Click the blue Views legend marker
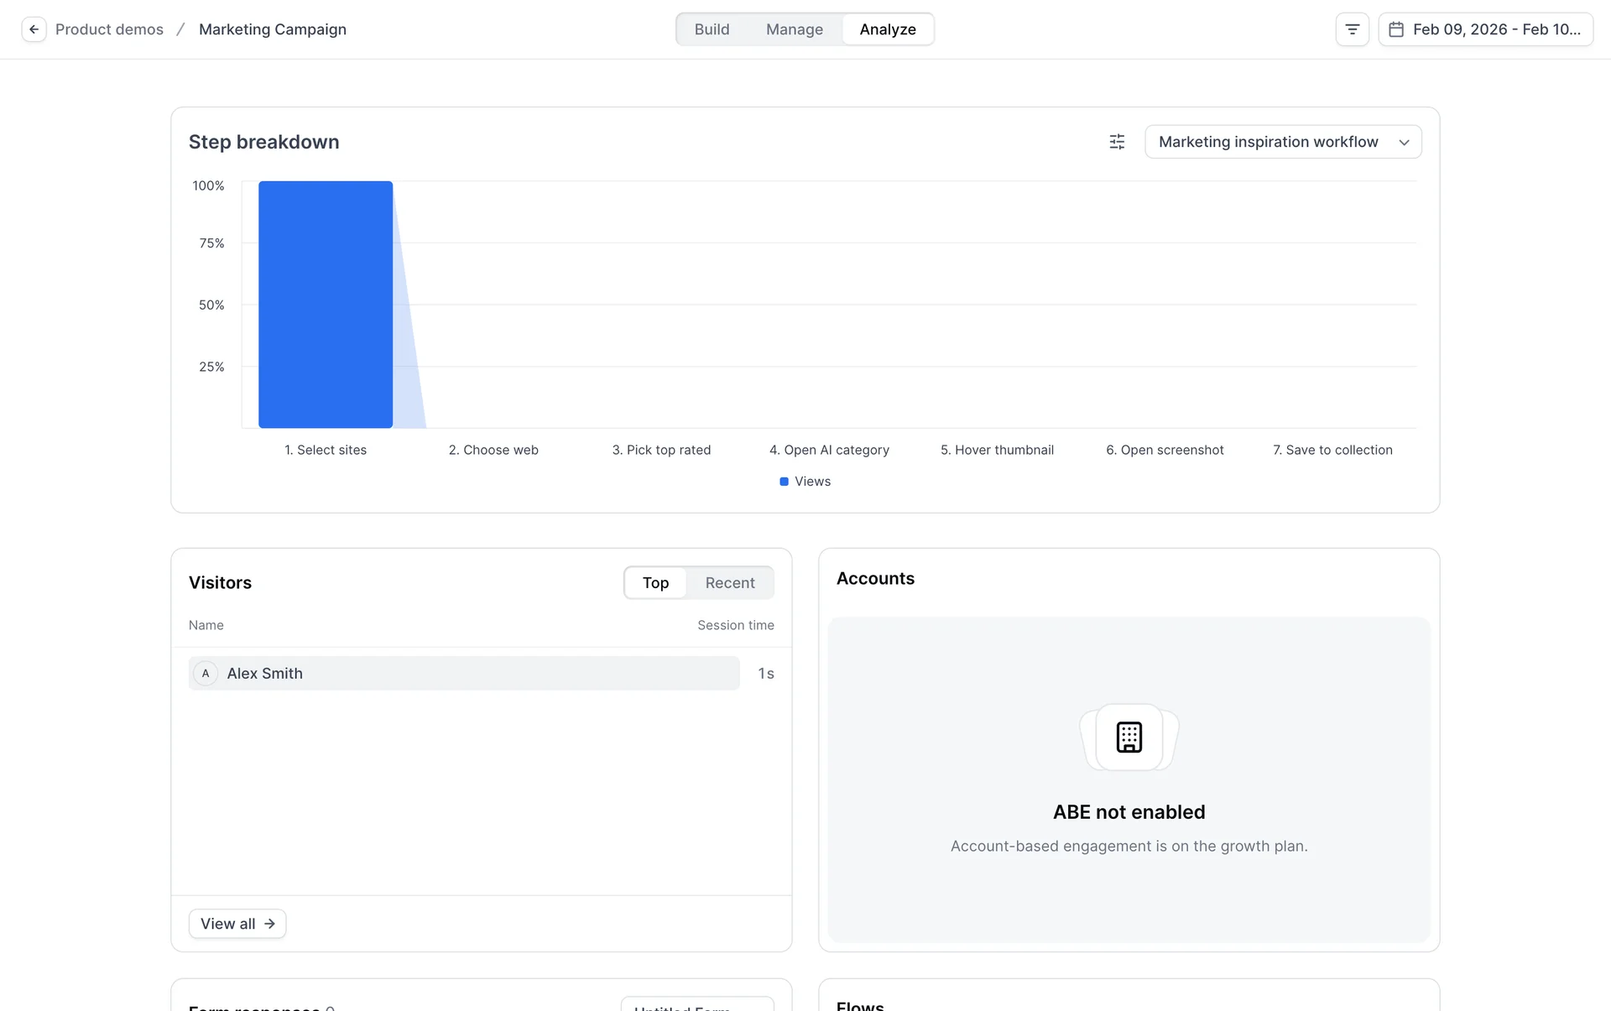The image size is (1611, 1011). [x=784, y=482]
